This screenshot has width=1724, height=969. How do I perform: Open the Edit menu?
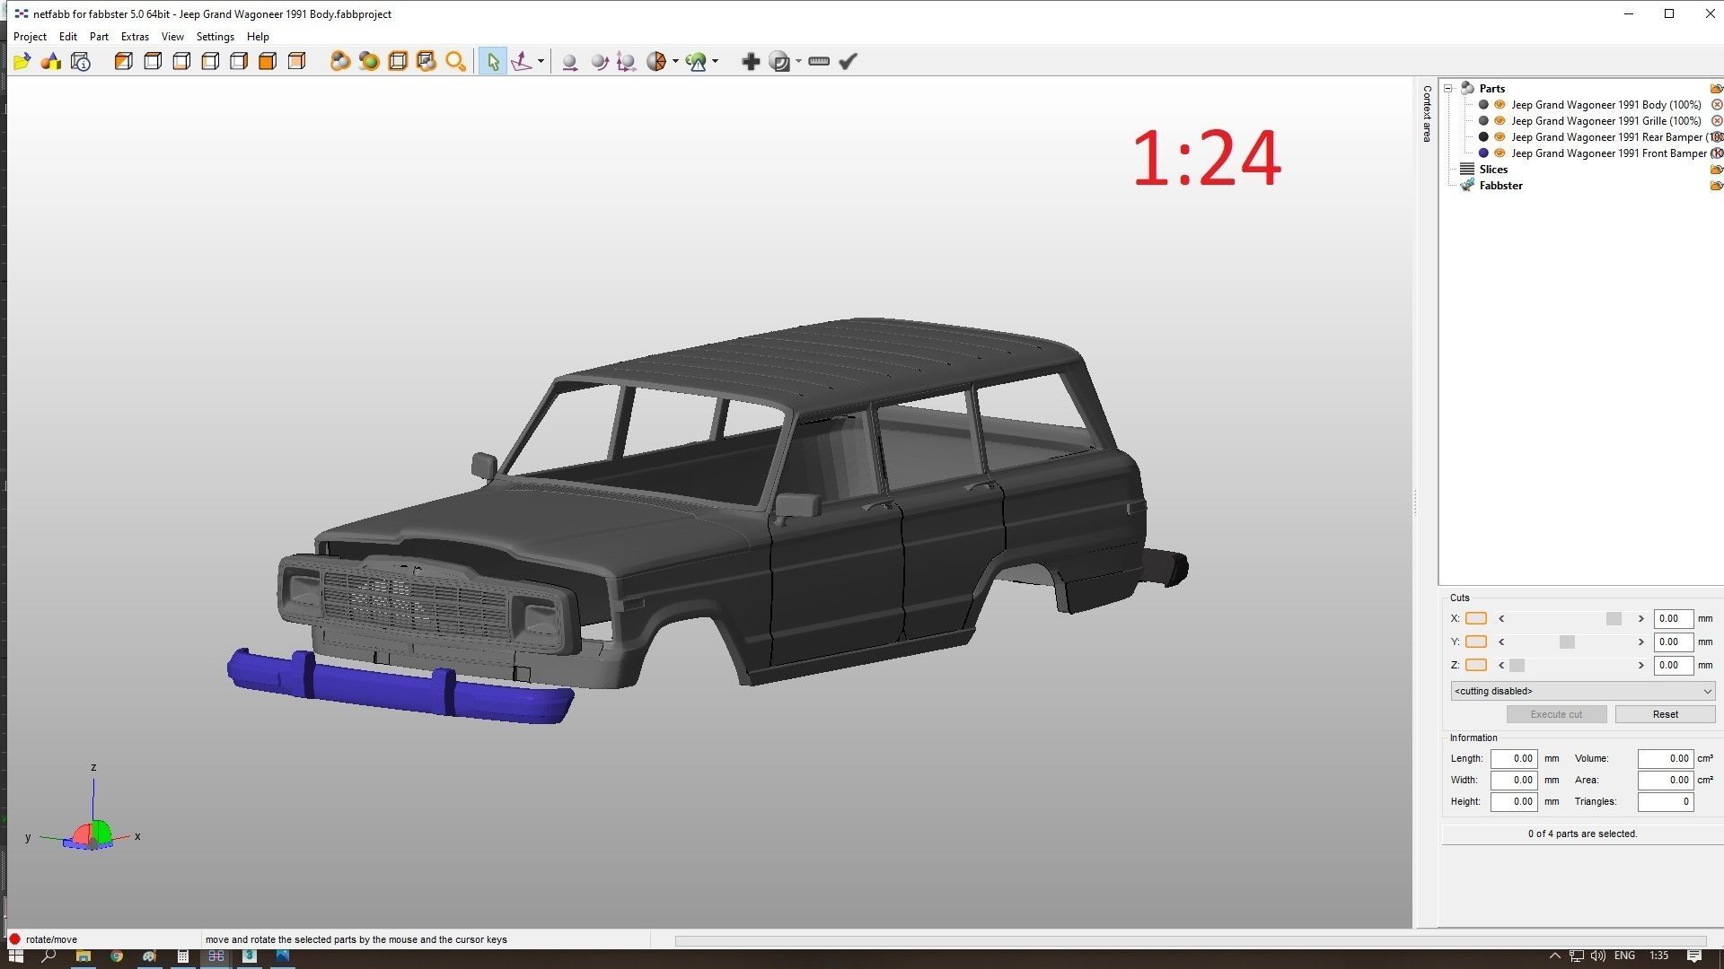(x=68, y=37)
